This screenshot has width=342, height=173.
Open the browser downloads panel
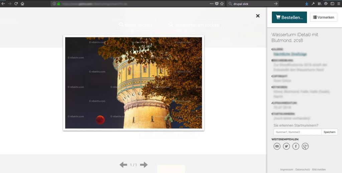point(307,4)
